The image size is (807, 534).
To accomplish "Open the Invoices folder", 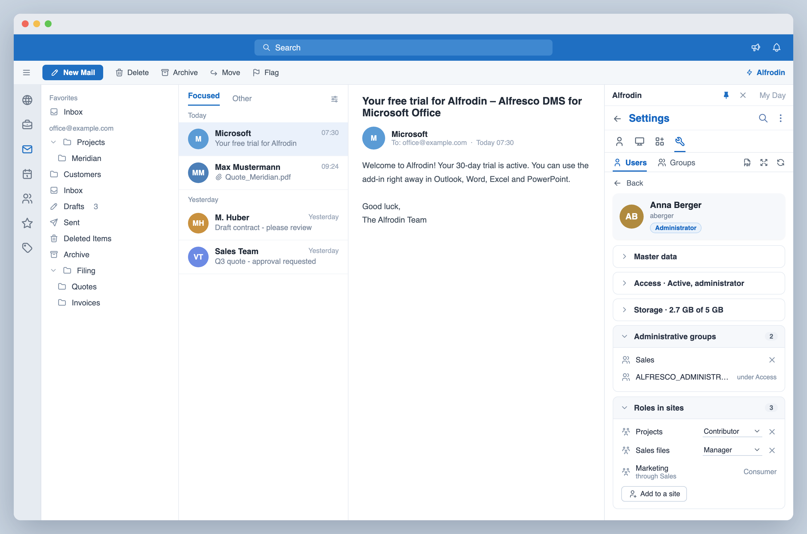I will pos(79,303).
